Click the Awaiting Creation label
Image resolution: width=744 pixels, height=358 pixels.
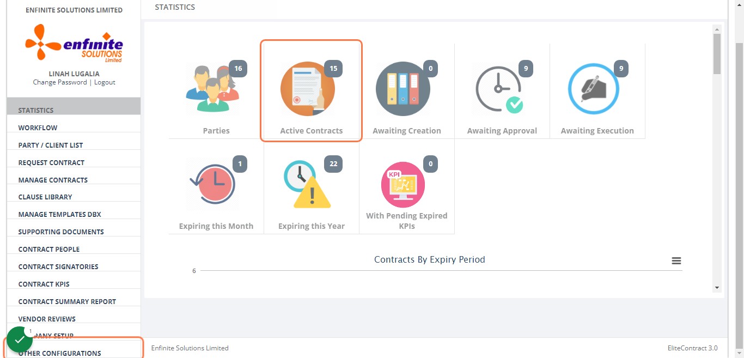407,131
